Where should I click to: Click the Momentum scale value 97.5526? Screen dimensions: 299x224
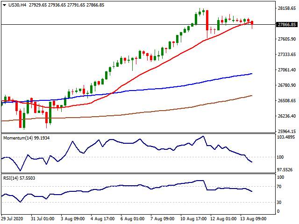click(x=285, y=170)
